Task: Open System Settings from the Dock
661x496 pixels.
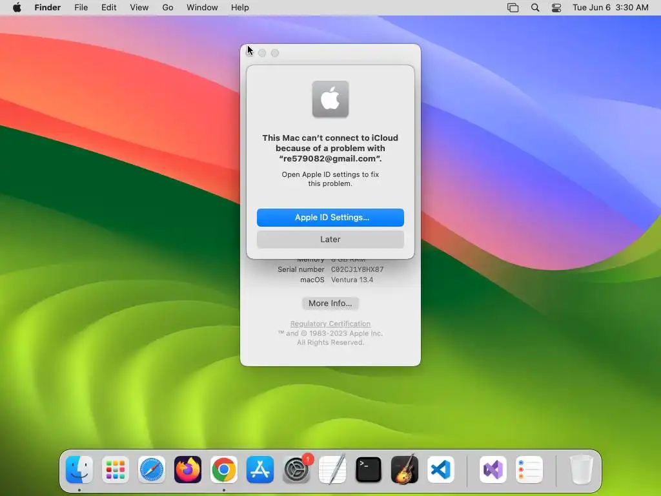Action: (296, 470)
